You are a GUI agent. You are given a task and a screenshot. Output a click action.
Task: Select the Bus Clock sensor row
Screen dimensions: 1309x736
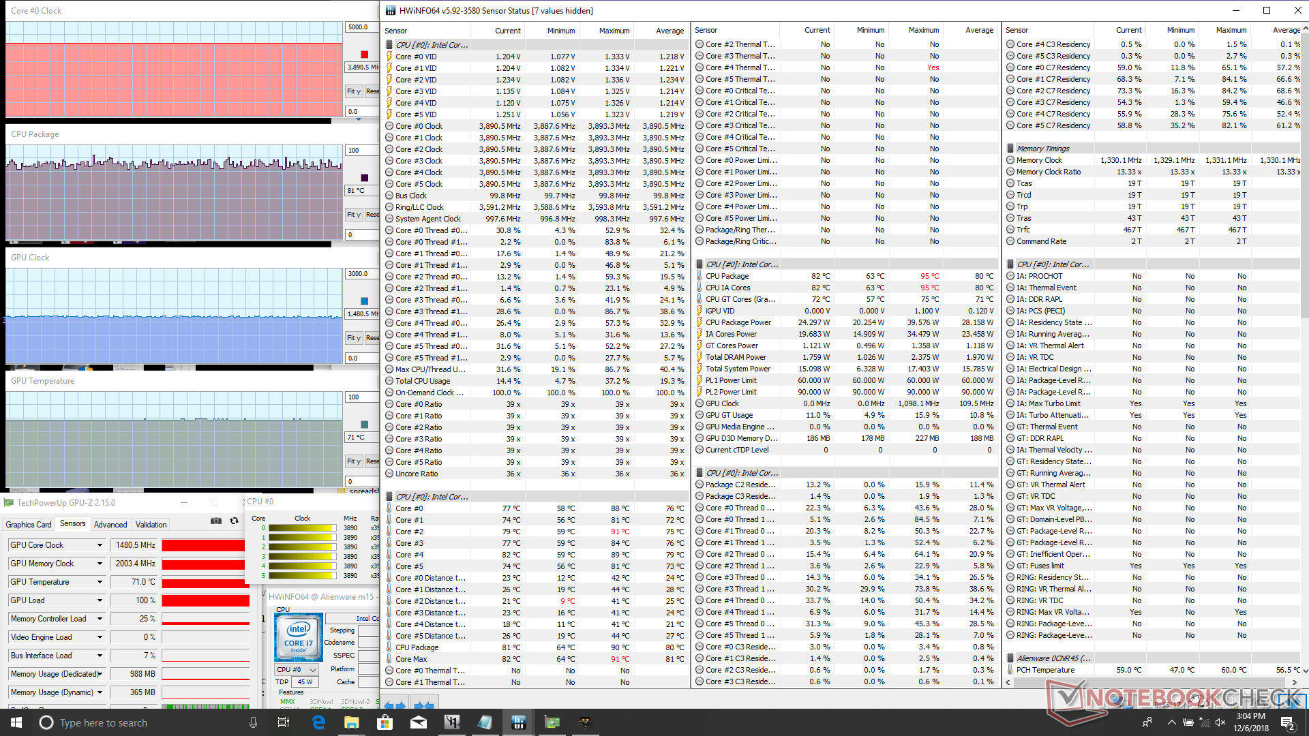tap(535, 196)
